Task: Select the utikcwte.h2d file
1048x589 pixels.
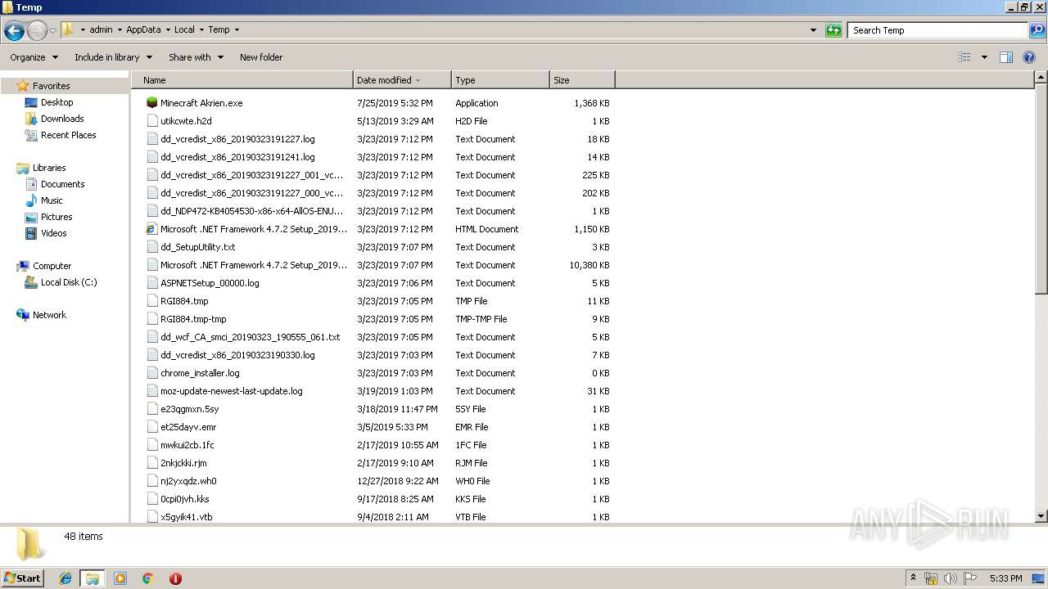Action: click(186, 121)
